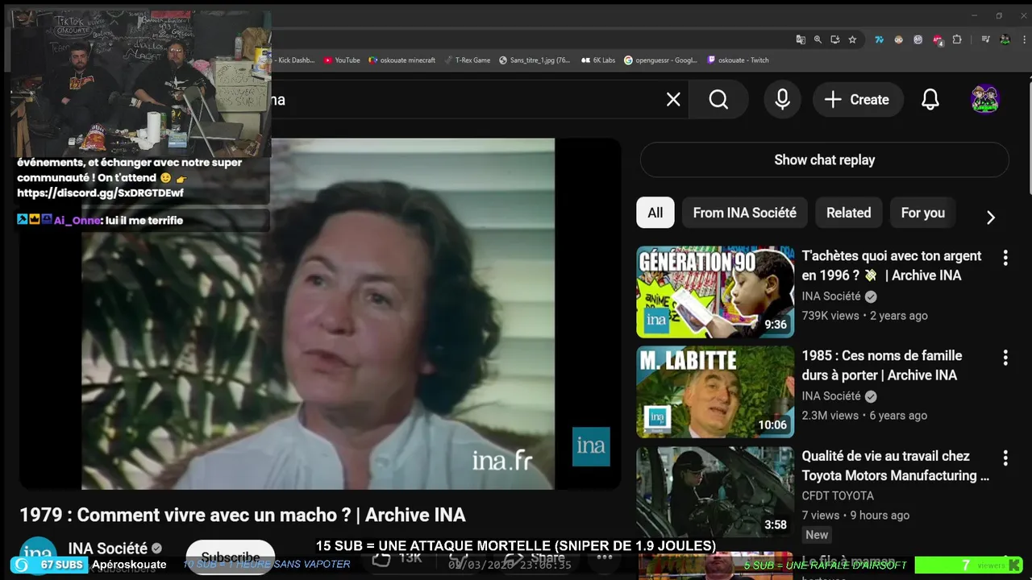
Task: Clear the YouTube search field with X
Action: coord(673,99)
